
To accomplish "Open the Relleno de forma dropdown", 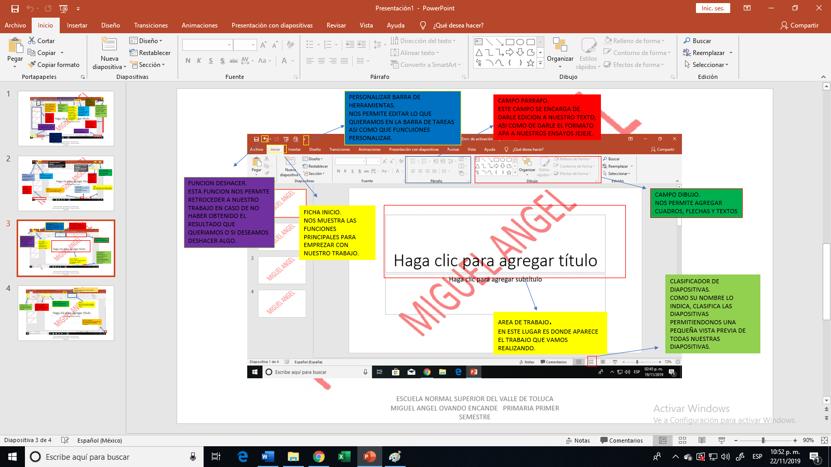I will (x=635, y=40).
